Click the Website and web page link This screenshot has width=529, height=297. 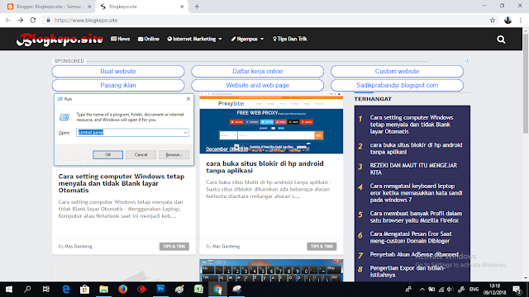257,85
